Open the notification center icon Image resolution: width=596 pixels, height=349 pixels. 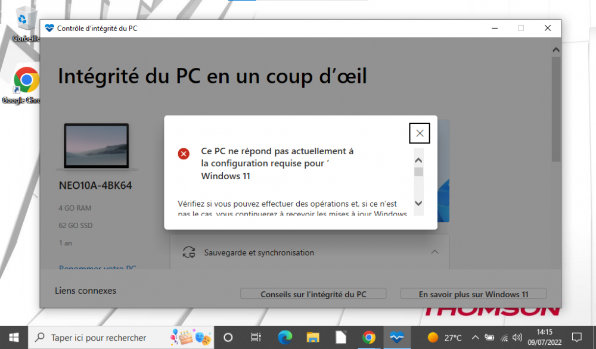(x=576, y=337)
